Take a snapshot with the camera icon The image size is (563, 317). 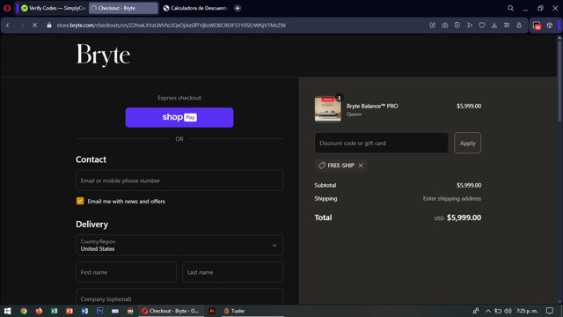tap(445, 26)
